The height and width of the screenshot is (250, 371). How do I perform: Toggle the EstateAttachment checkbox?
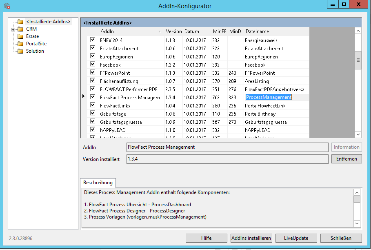click(93, 48)
